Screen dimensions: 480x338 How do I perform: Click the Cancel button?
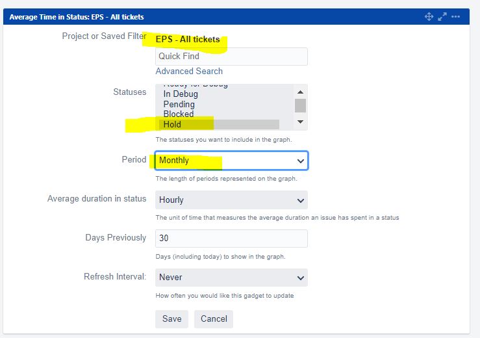[214, 319]
